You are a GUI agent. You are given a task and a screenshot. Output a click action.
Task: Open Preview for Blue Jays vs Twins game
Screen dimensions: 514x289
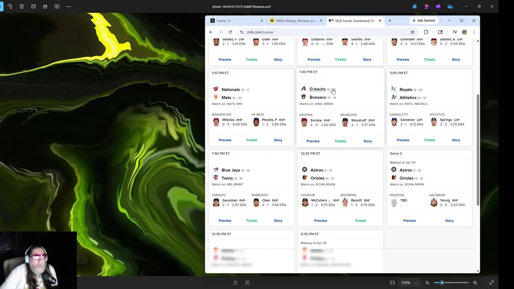225,221
